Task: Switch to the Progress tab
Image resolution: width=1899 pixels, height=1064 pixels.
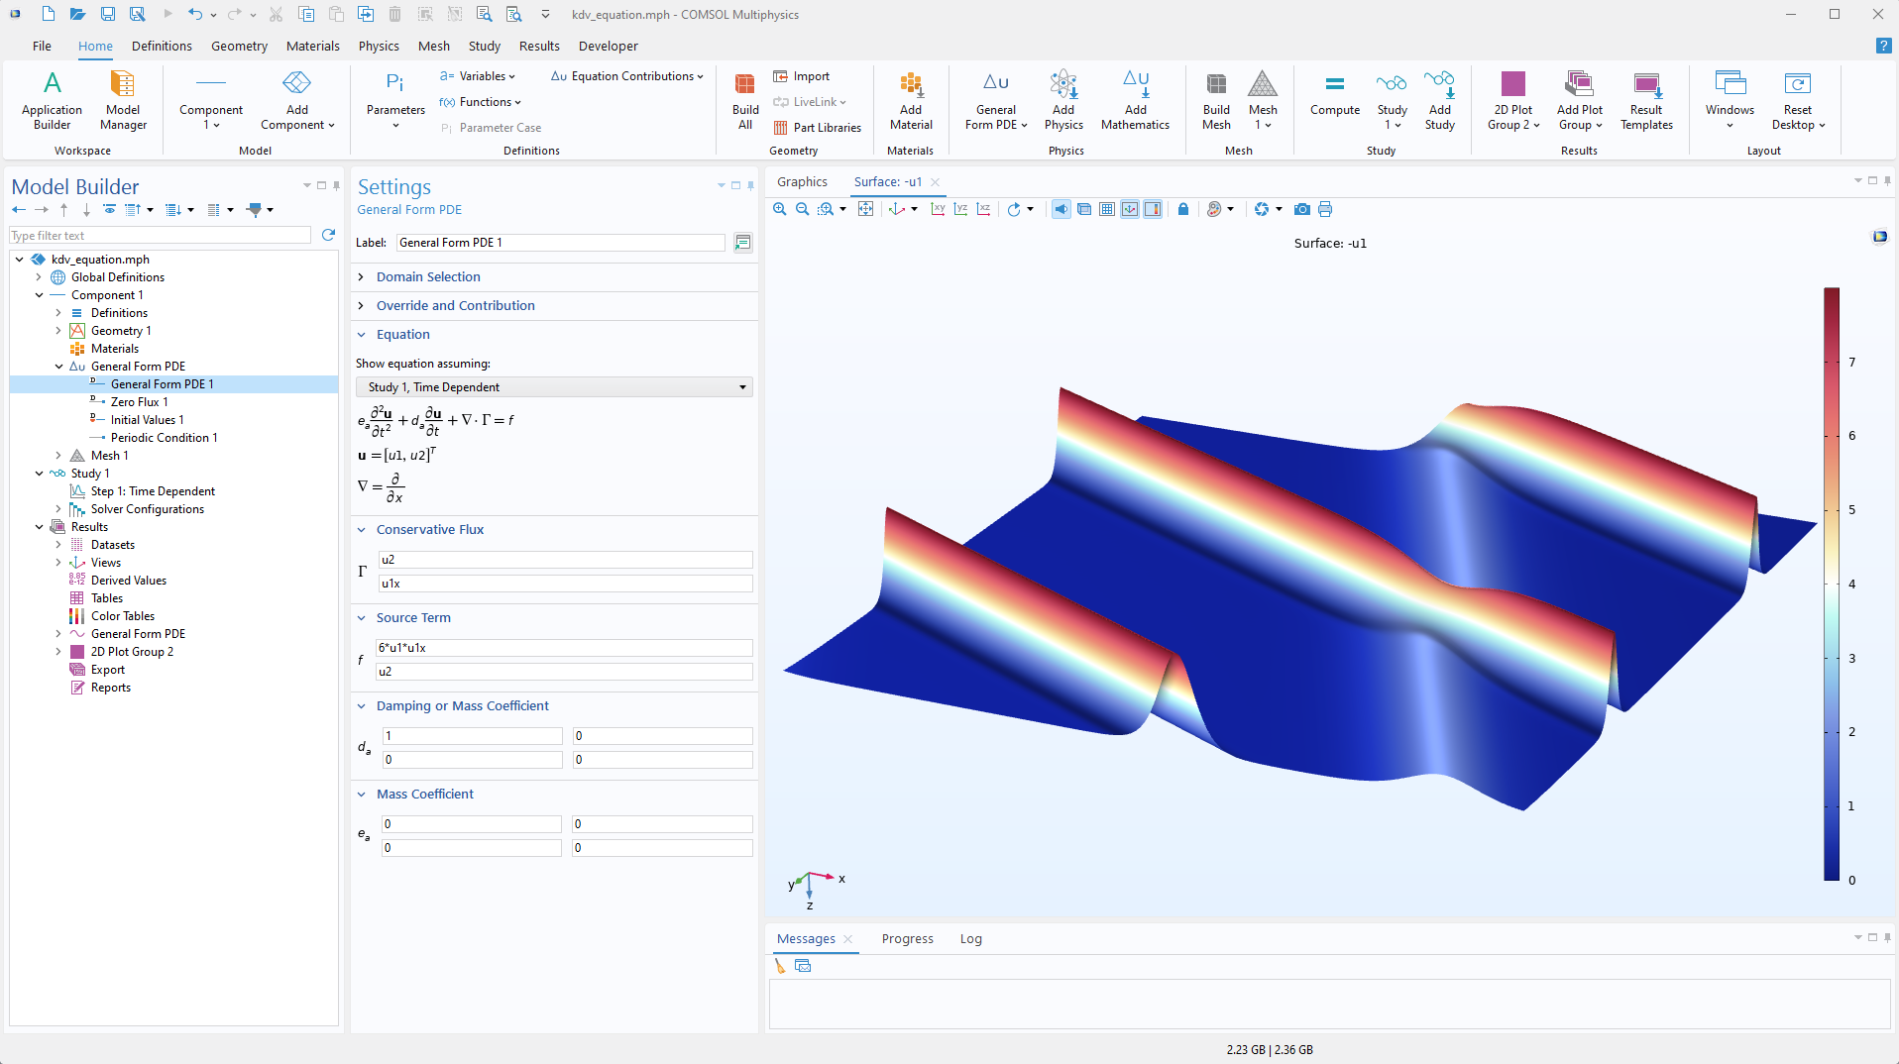Action: [907, 938]
